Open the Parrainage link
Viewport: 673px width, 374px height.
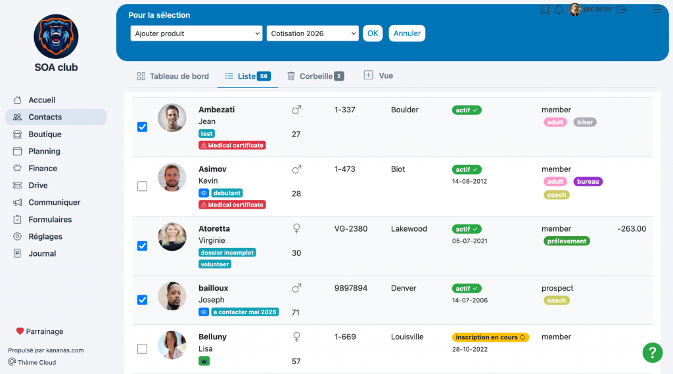(40, 331)
